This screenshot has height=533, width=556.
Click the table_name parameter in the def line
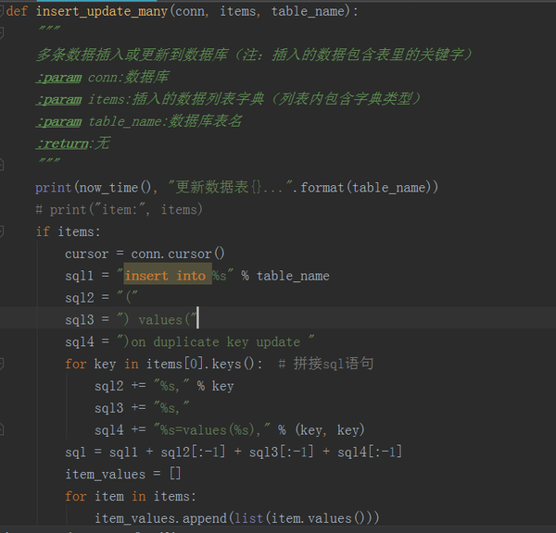click(x=308, y=11)
